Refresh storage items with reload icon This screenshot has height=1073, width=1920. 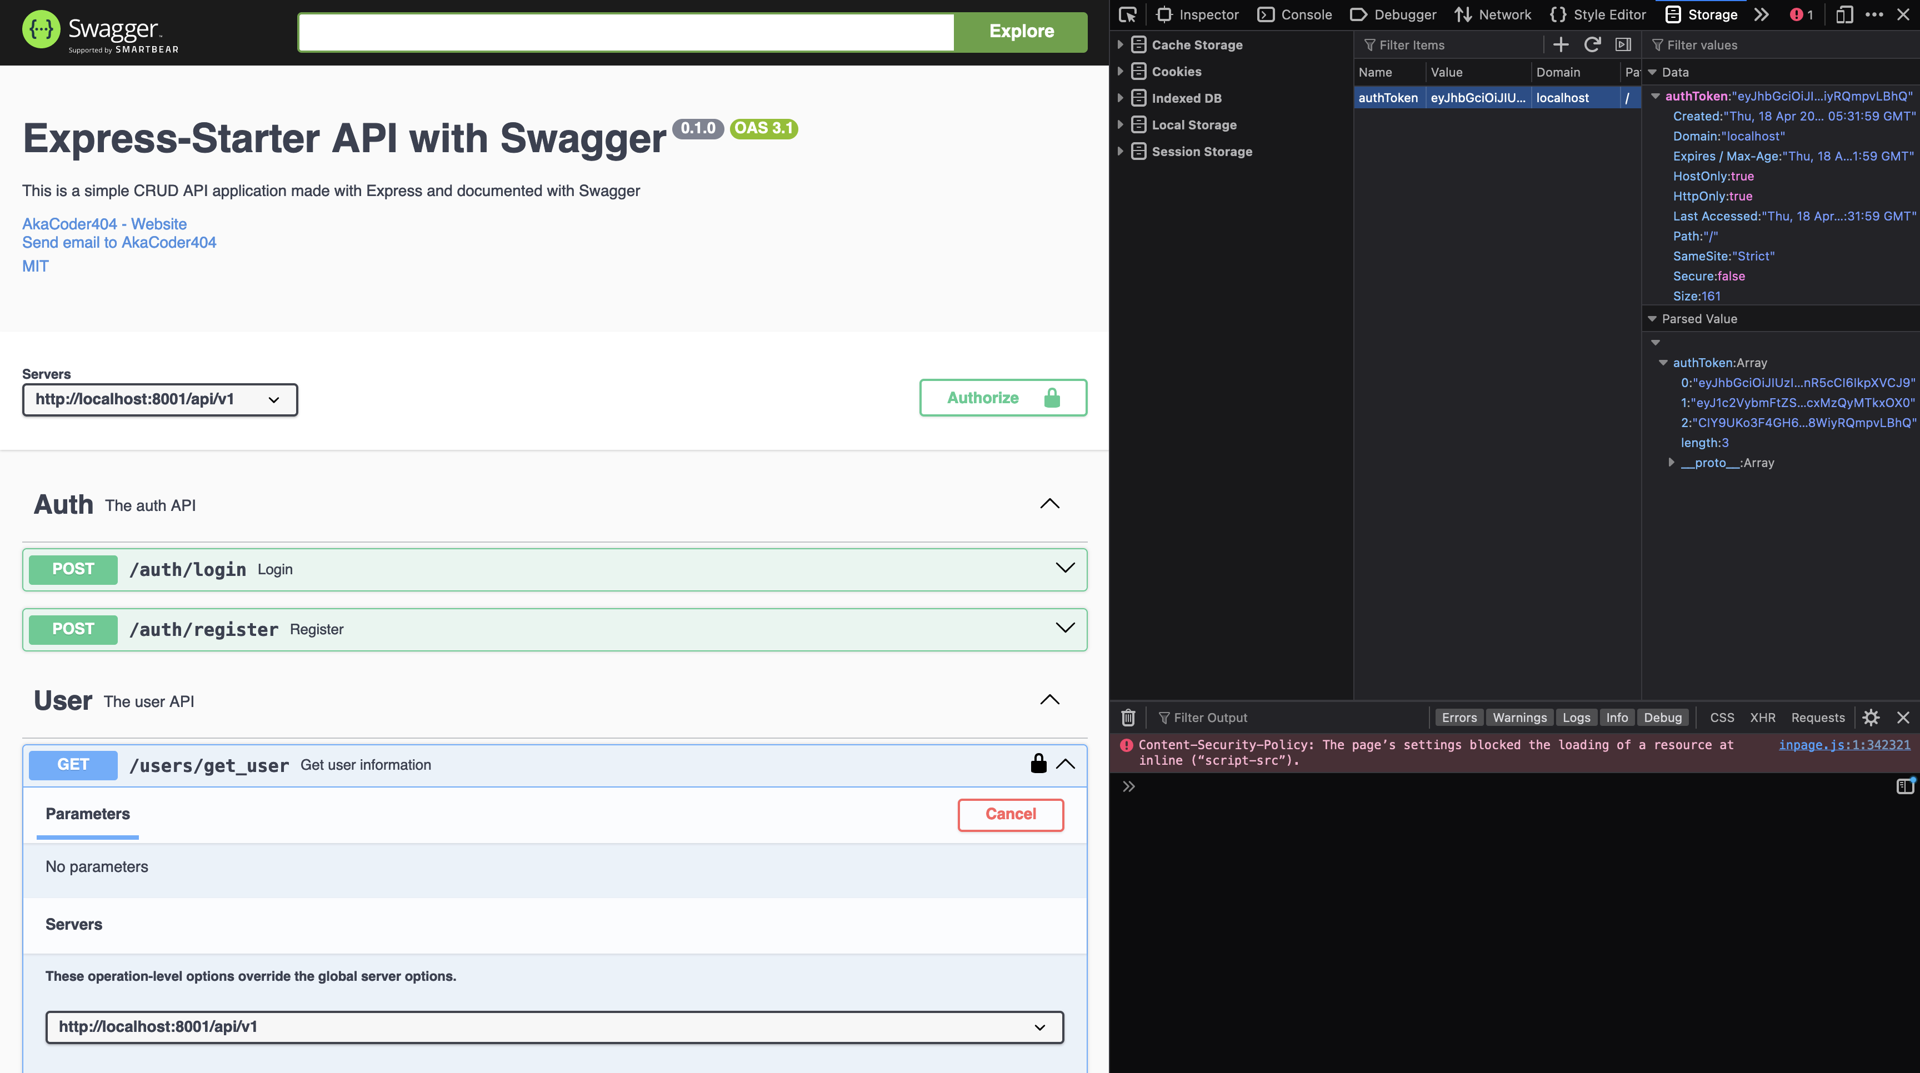1592,44
